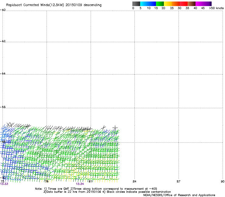Screen dimensions: 225x197
Task: Click the NOAA/NESDIS credit text
Action: click(179, 195)
